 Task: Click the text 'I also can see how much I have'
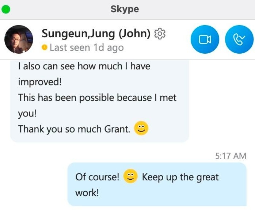[x=84, y=66]
